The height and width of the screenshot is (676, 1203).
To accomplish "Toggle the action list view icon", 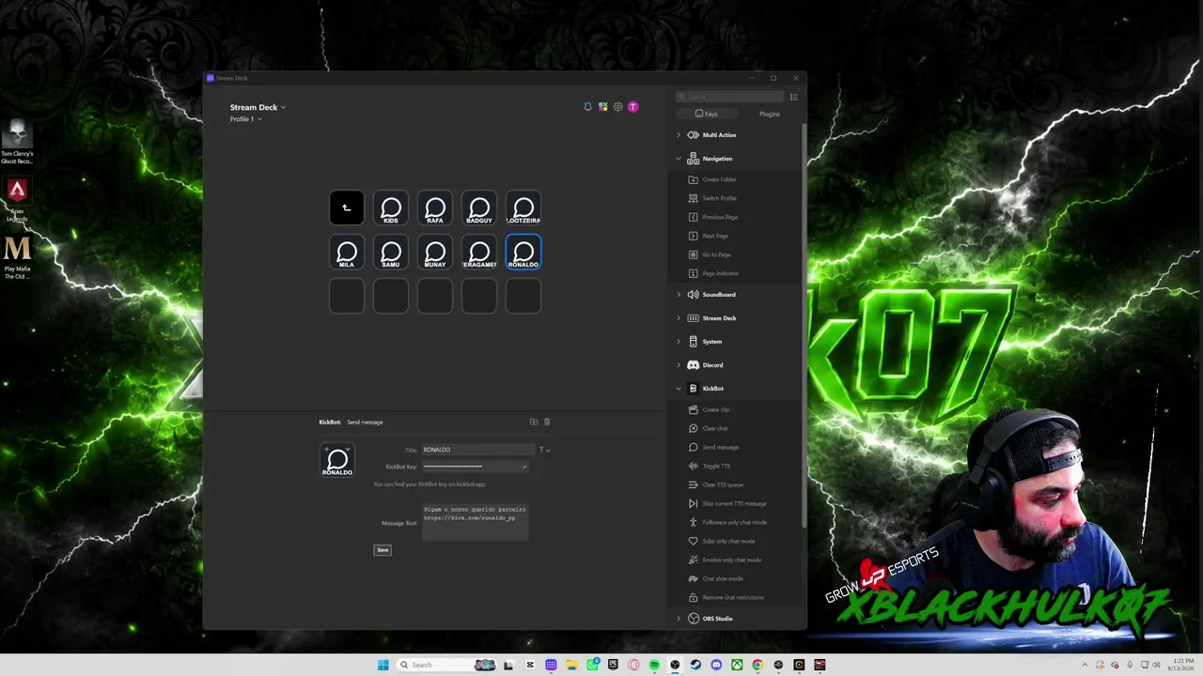I will (794, 97).
